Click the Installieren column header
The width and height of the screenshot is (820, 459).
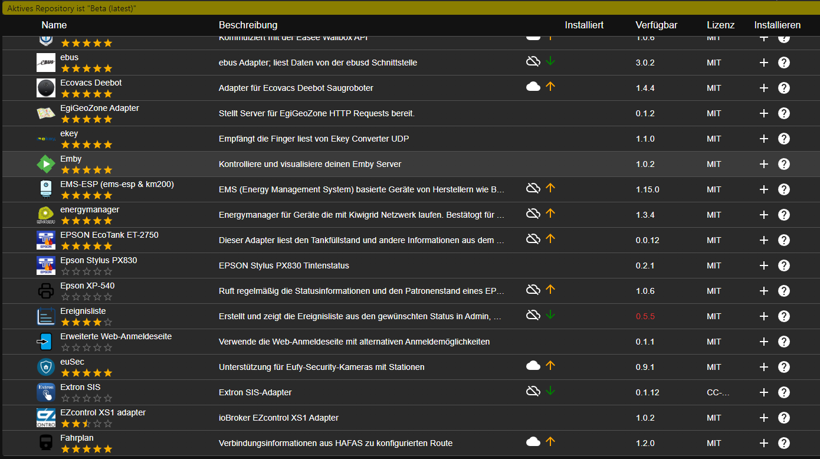(778, 25)
